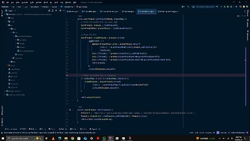Toggle code fold at getProducts method
This screenshot has width=250, height=141.
pos(73,19)
